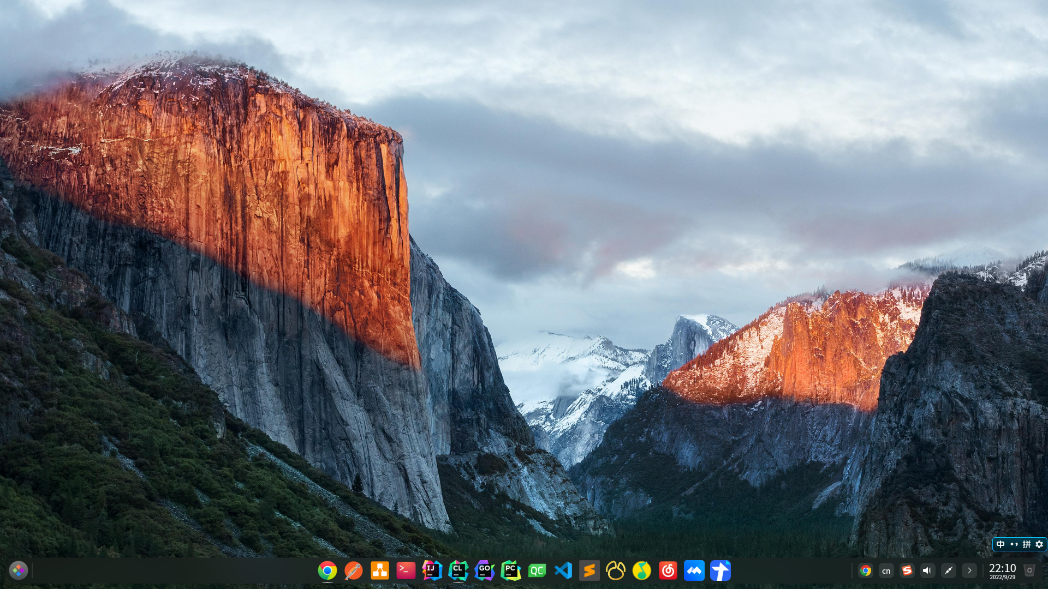Launch PyCharm
1048x589 pixels.
[510, 570]
